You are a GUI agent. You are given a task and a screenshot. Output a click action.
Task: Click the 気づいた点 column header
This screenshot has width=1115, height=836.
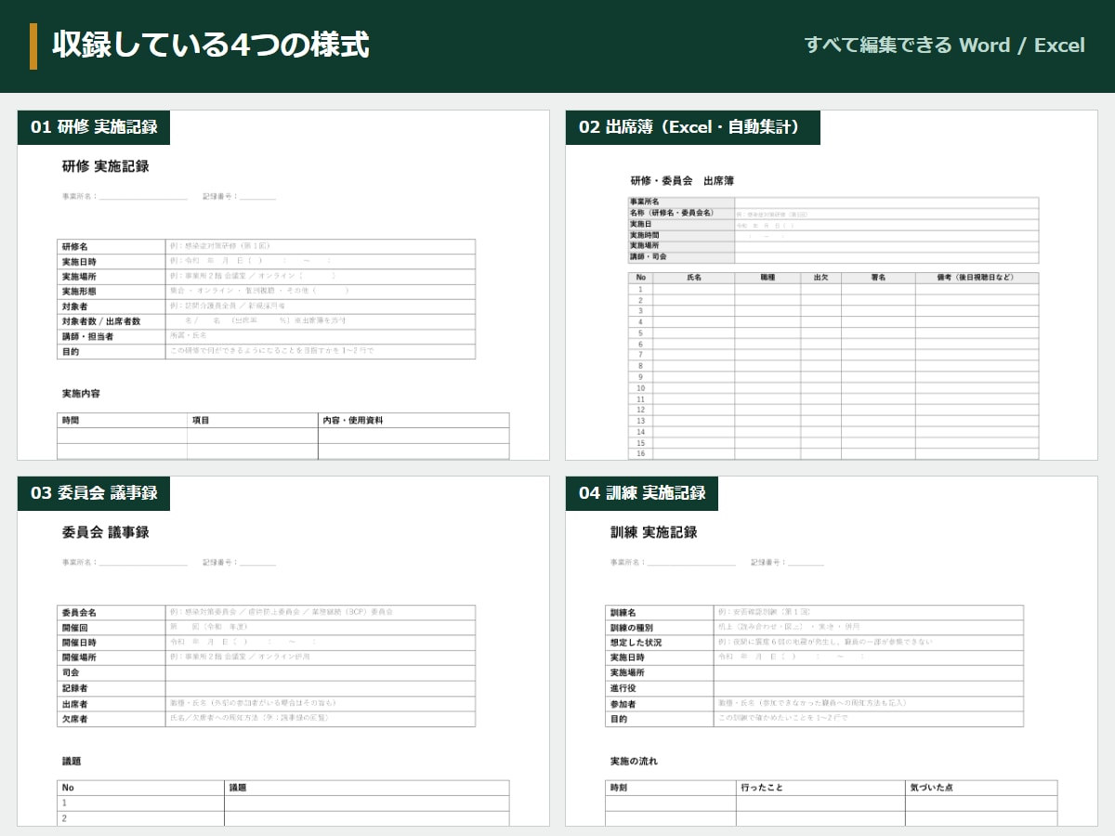coord(932,788)
